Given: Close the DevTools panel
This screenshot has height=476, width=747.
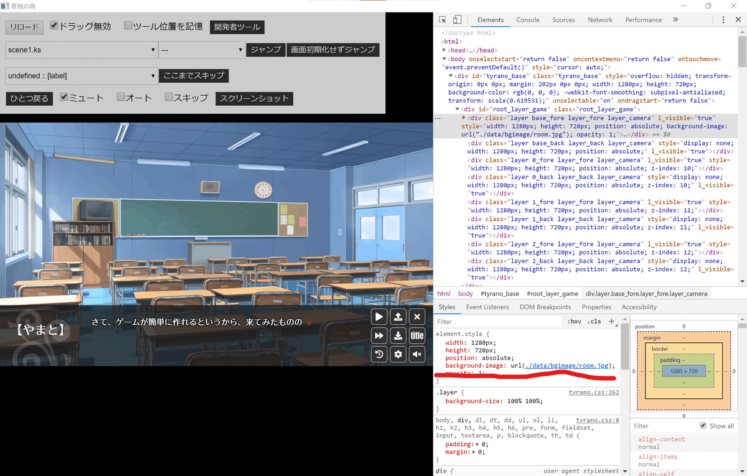Looking at the screenshot, I should tap(737, 20).
